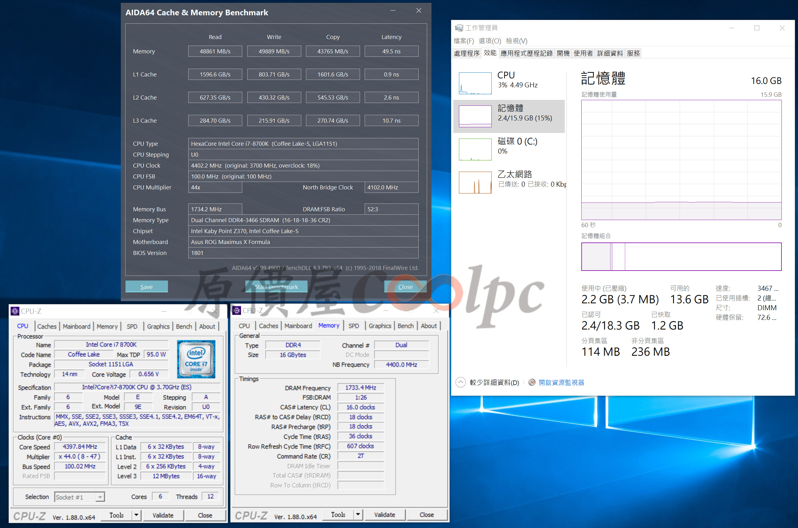Click the memory usage graph in Task Manager

pos(681,159)
